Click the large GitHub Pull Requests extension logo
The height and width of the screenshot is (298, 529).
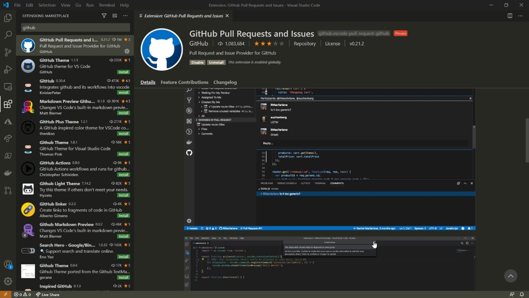(162, 49)
